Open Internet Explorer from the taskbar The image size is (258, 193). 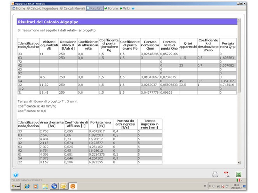pos(27,186)
